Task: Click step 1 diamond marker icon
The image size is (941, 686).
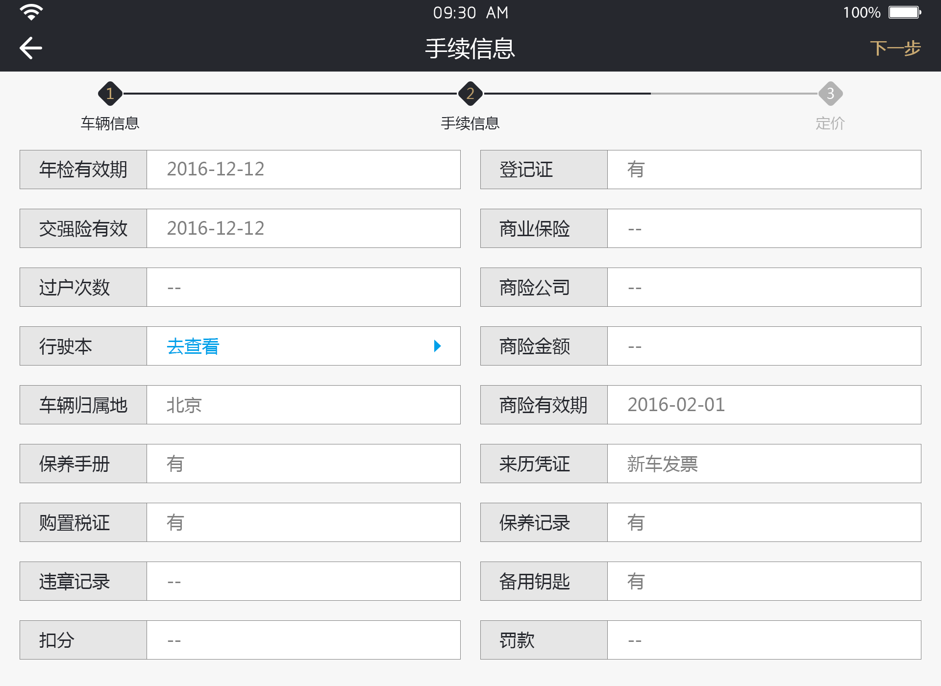Action: [110, 93]
